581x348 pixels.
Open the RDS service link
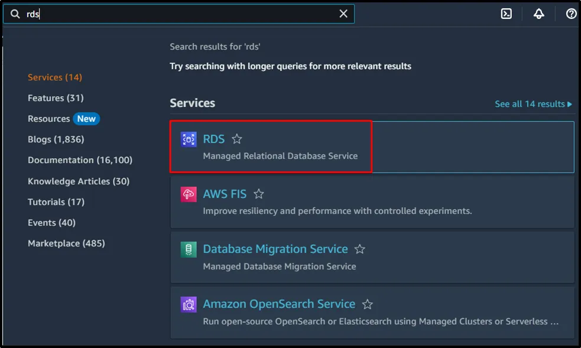tap(214, 139)
